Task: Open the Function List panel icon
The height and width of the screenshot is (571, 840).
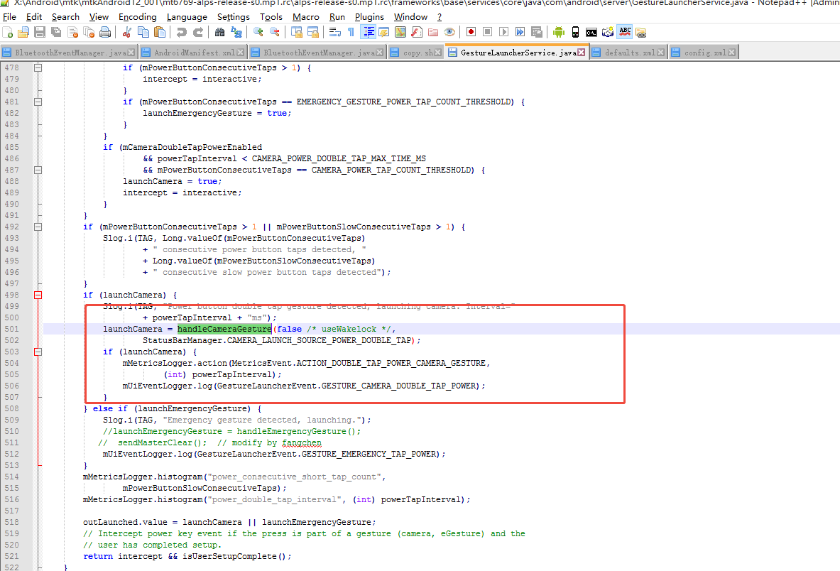Action: coord(417,33)
